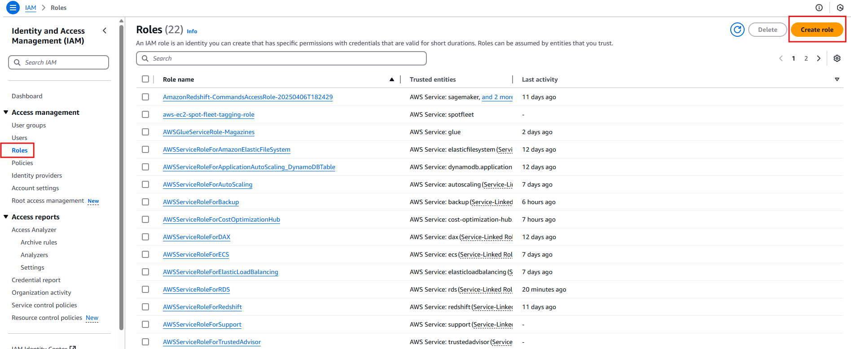Check the AmazonRedshift-CommandsAccessRole row checkbox
The height and width of the screenshot is (349, 851).
[x=145, y=97]
